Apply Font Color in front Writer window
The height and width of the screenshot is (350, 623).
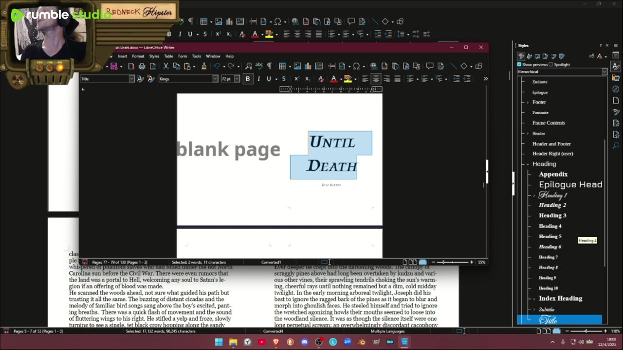pos(333,79)
